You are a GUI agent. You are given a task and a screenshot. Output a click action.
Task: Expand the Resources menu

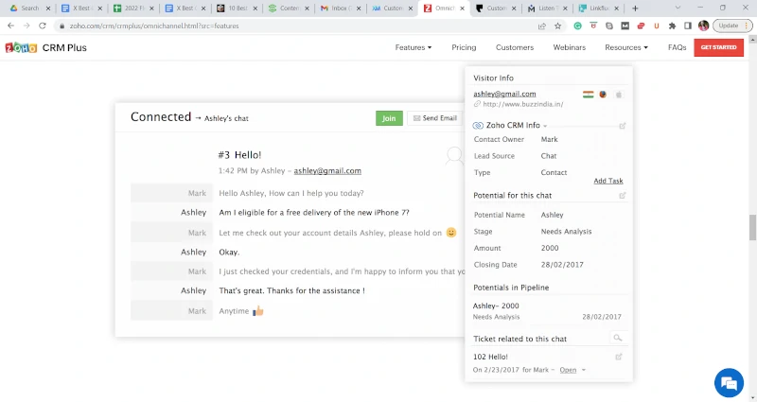pyautogui.click(x=626, y=47)
